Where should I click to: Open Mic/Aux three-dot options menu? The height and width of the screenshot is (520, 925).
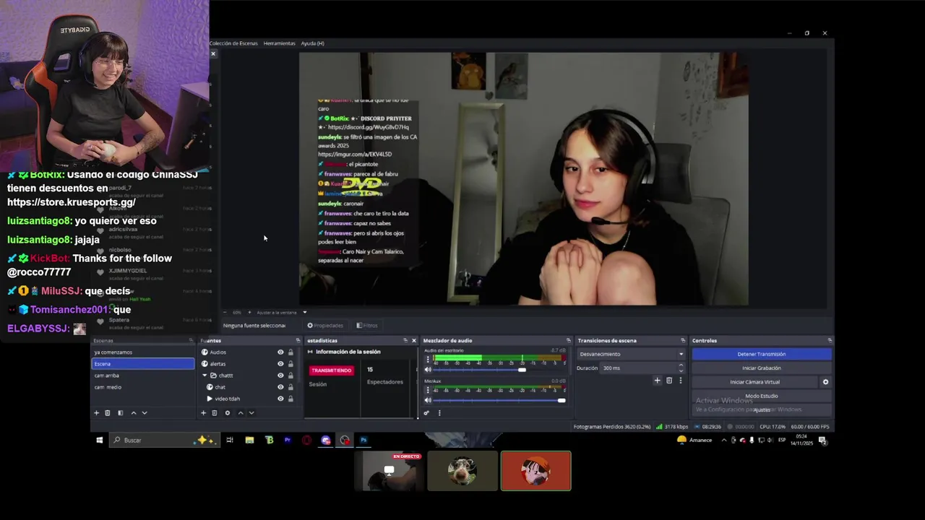427,389
